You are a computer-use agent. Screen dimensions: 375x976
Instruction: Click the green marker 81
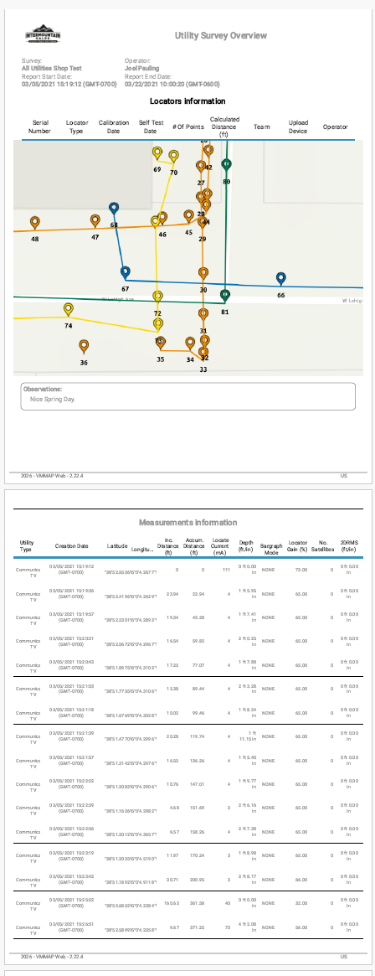[225, 297]
